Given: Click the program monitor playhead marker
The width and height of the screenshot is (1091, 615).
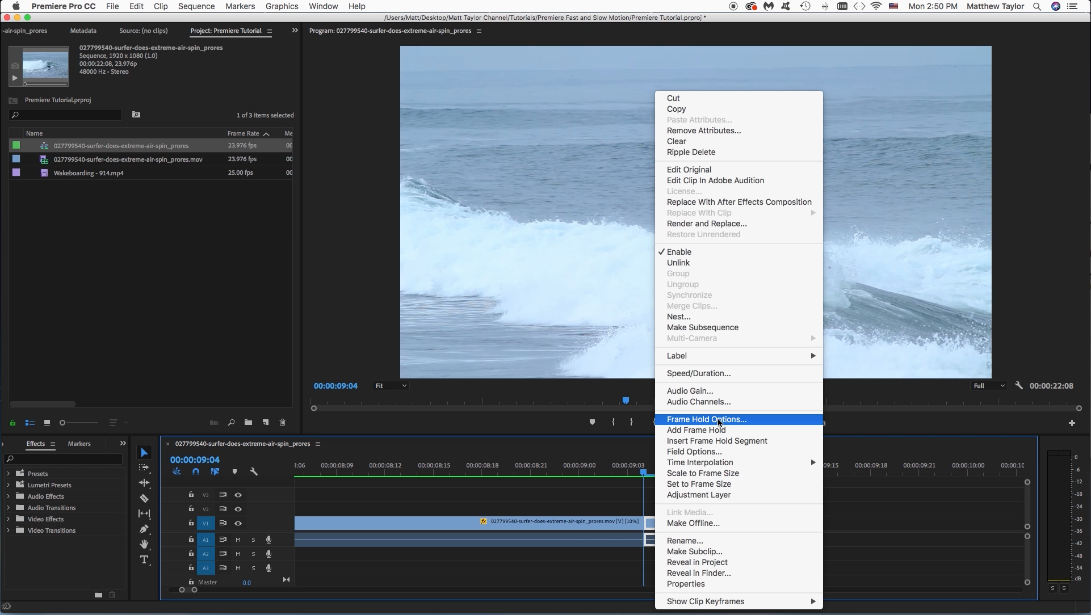Looking at the screenshot, I should point(626,401).
